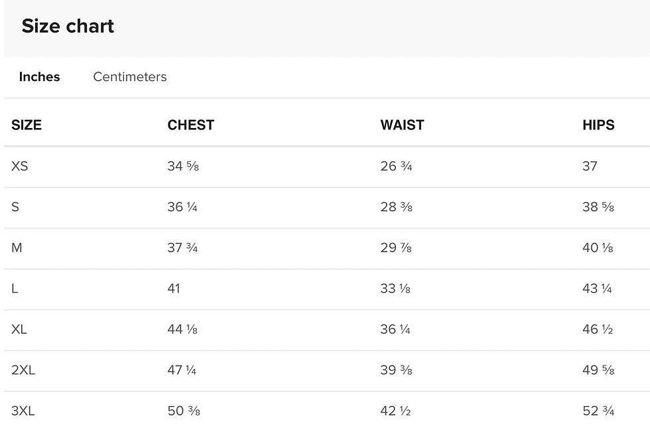Viewport: 650px width, 430px height.
Task: Select the M size row label
Action: coord(17,248)
